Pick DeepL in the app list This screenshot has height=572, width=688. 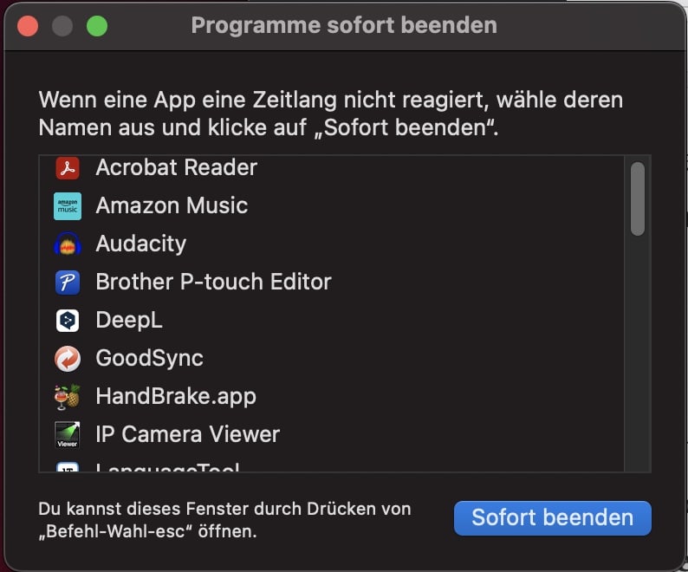[331, 320]
